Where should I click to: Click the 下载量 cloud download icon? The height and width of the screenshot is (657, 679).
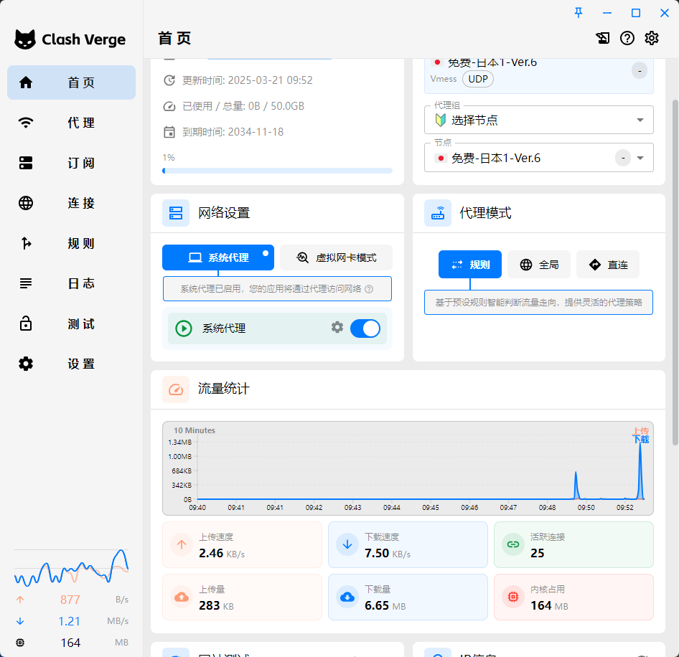(x=347, y=597)
